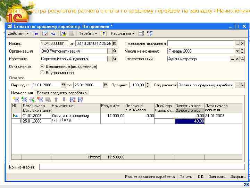Click the Начисление column header

[x=76, y=108]
